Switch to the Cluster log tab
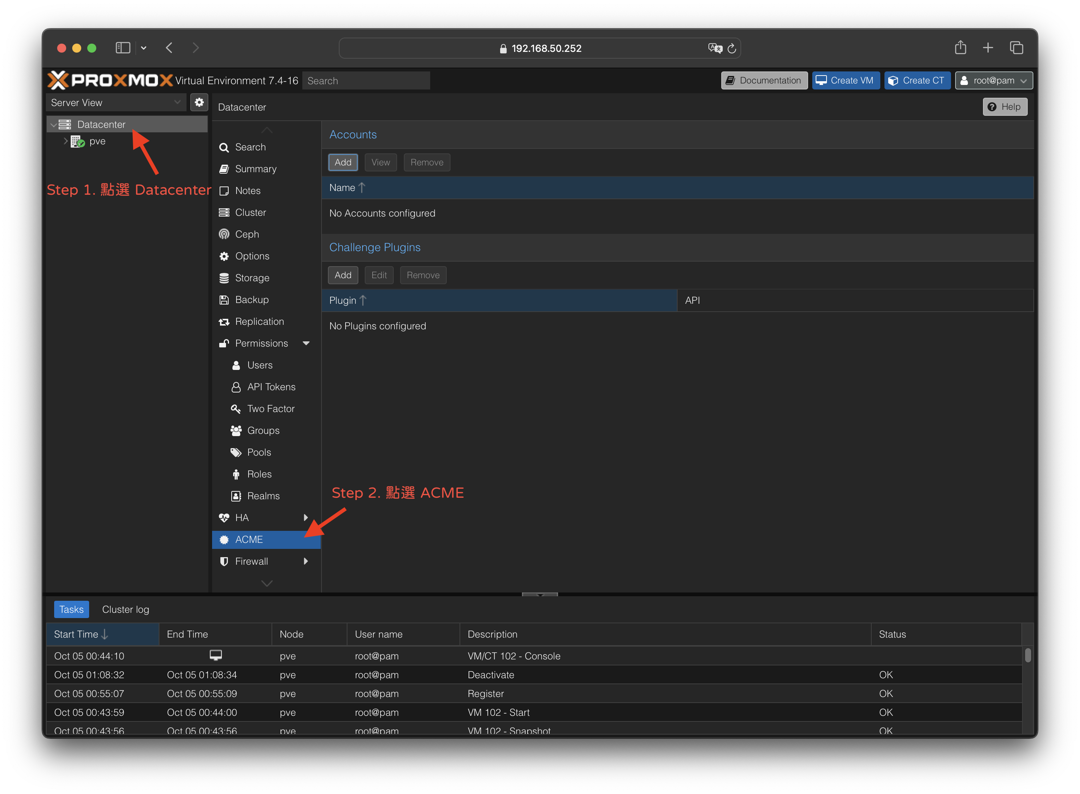The height and width of the screenshot is (794, 1080). [126, 609]
